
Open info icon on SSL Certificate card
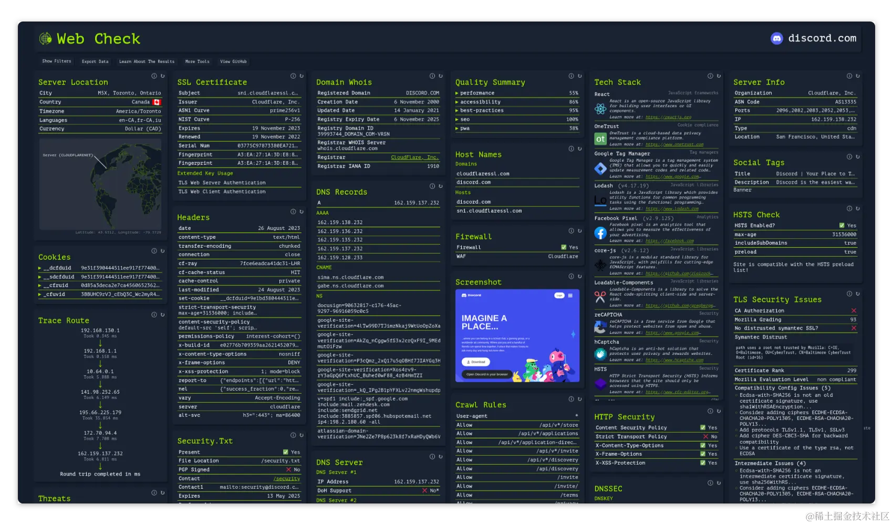294,76
